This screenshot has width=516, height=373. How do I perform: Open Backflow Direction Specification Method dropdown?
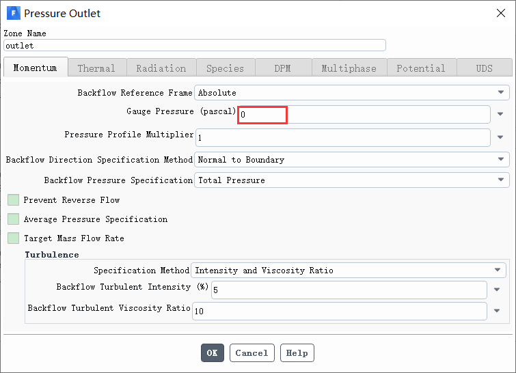point(352,160)
